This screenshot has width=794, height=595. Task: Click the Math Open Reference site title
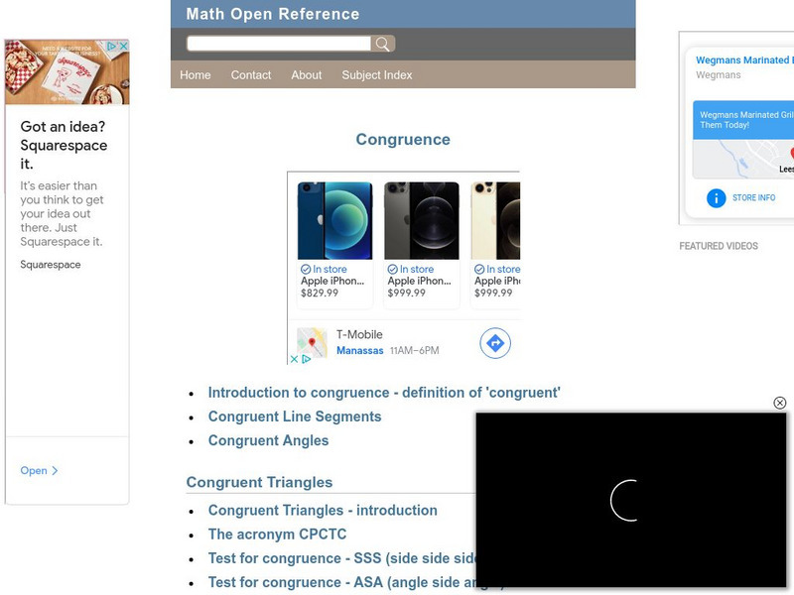pyautogui.click(x=272, y=14)
